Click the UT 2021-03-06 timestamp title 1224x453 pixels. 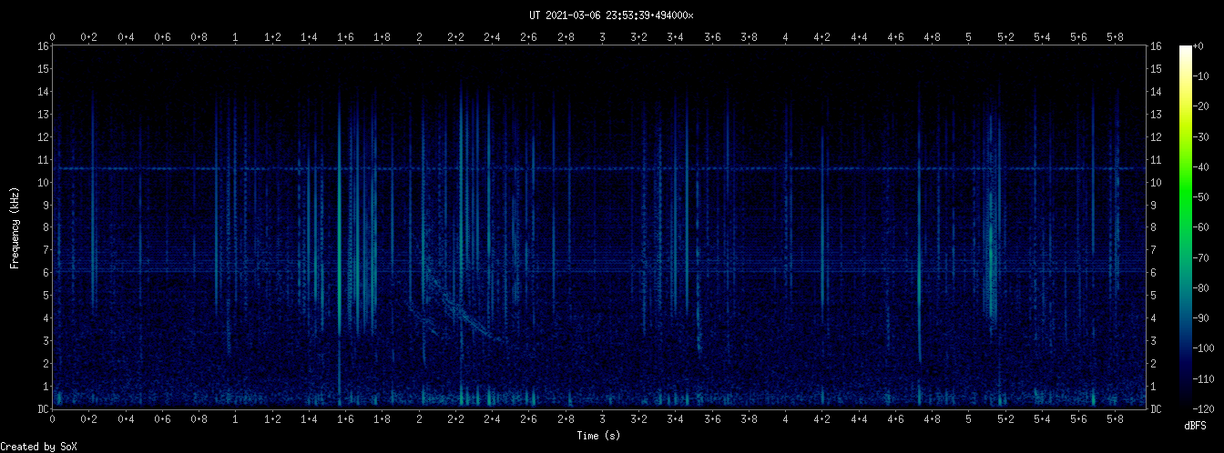pos(611,15)
